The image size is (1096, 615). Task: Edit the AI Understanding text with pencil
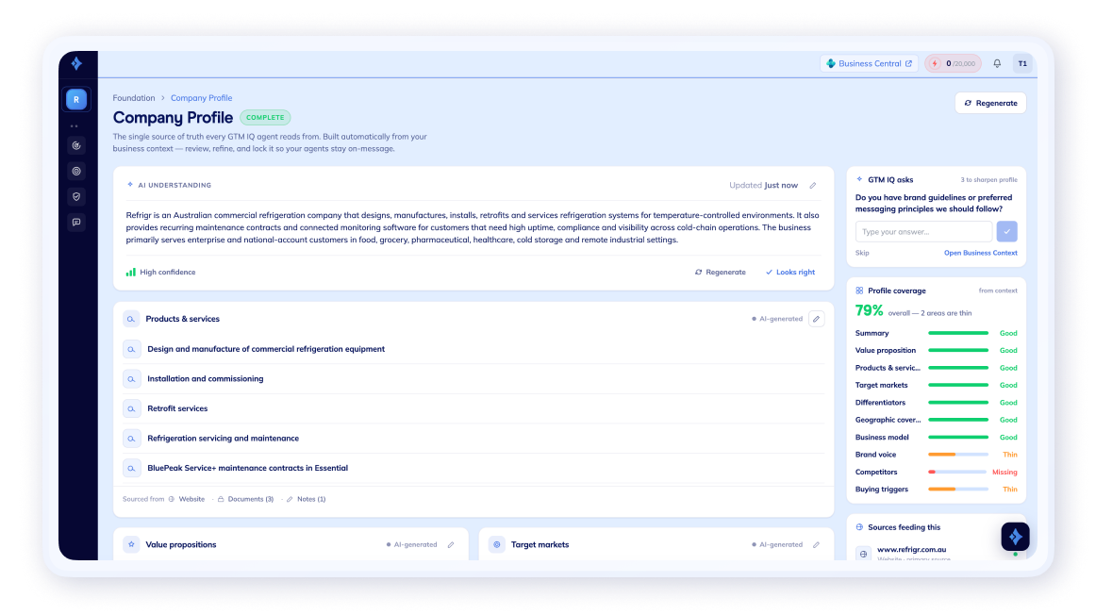[x=813, y=185]
